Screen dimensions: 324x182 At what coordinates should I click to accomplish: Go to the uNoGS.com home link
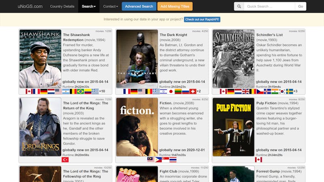[x=30, y=6]
